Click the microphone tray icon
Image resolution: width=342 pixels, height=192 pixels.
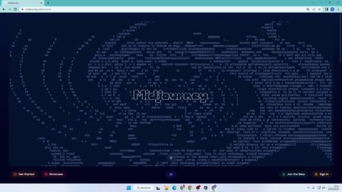[314, 188]
